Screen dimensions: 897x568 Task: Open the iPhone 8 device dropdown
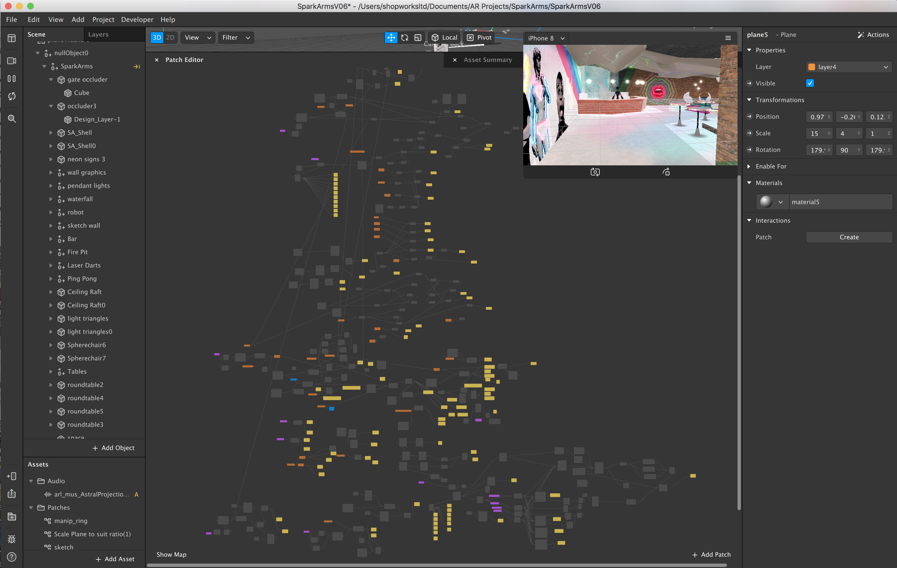(x=547, y=38)
